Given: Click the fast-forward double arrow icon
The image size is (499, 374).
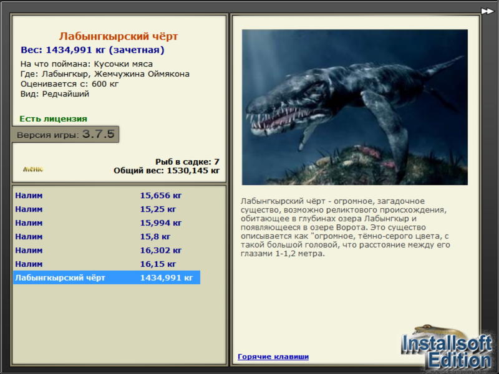Looking at the screenshot, I should click(x=487, y=11).
